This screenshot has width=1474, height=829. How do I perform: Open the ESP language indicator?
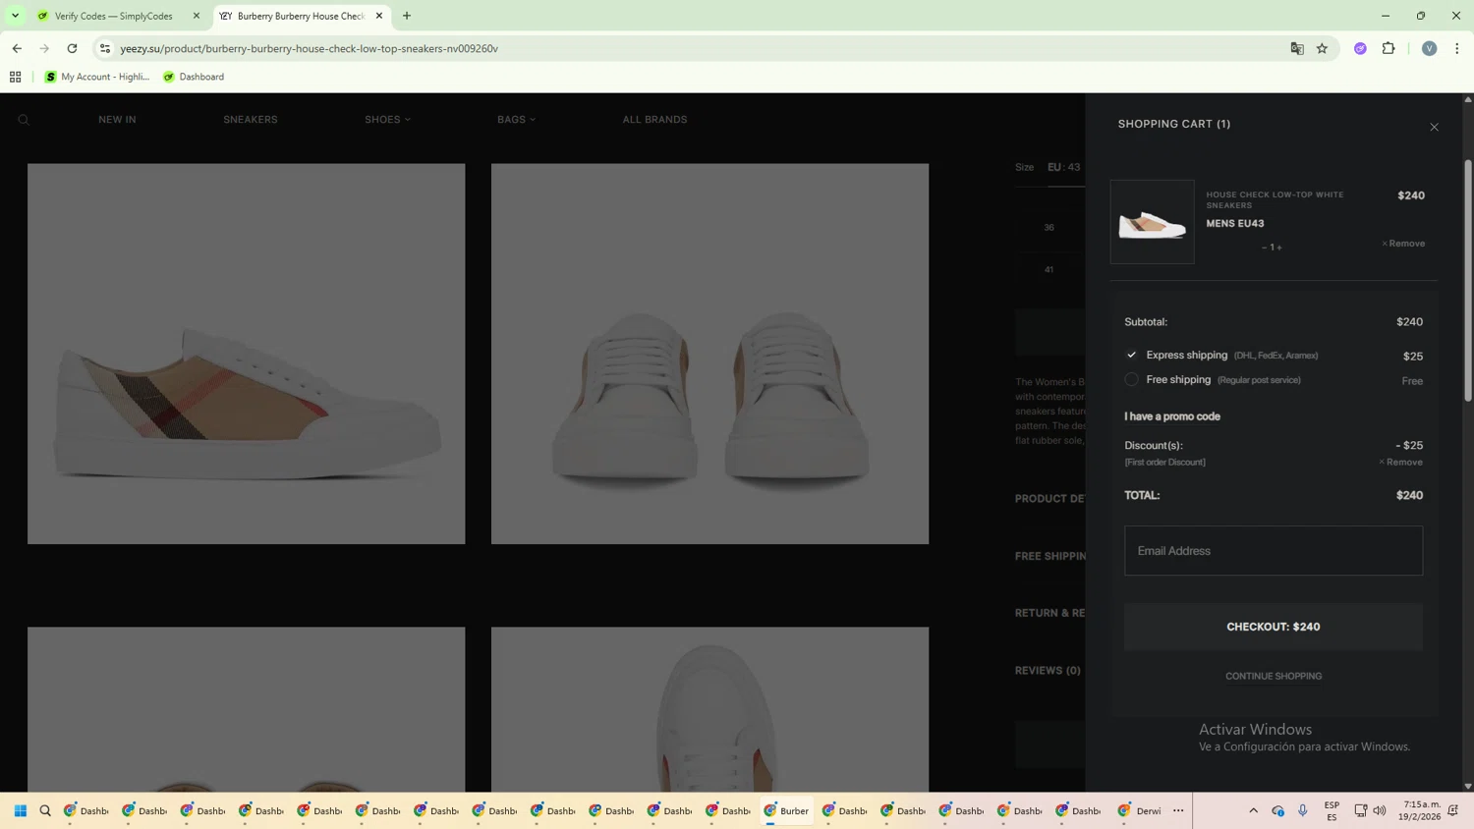(x=1332, y=810)
